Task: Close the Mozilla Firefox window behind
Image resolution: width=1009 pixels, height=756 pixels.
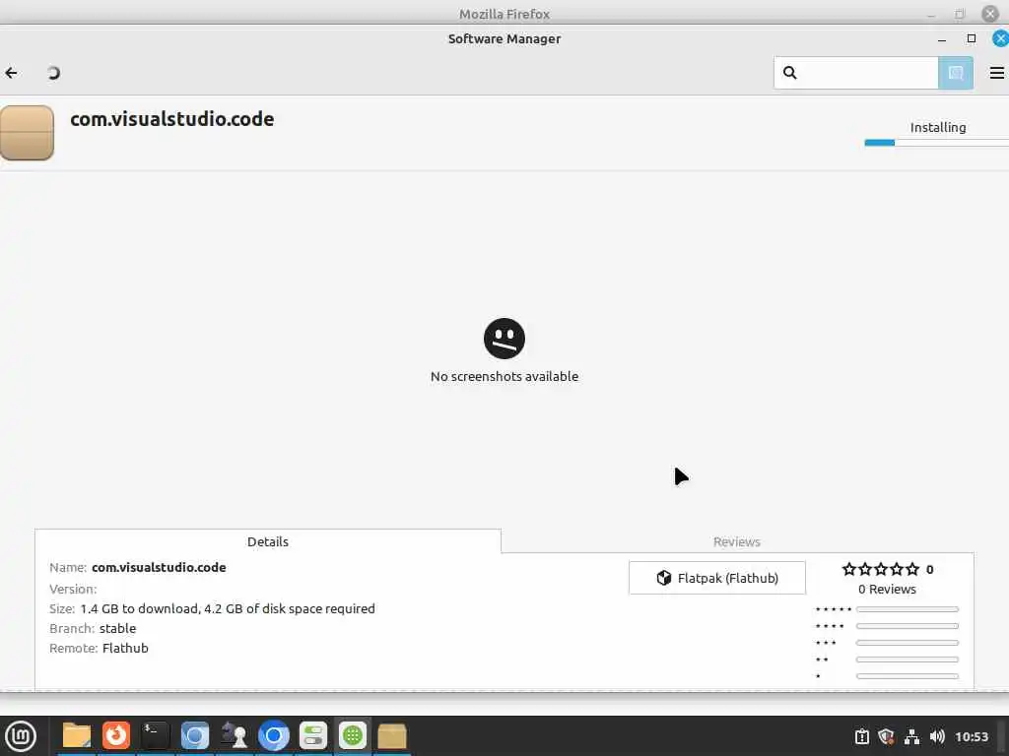Action: tap(989, 14)
